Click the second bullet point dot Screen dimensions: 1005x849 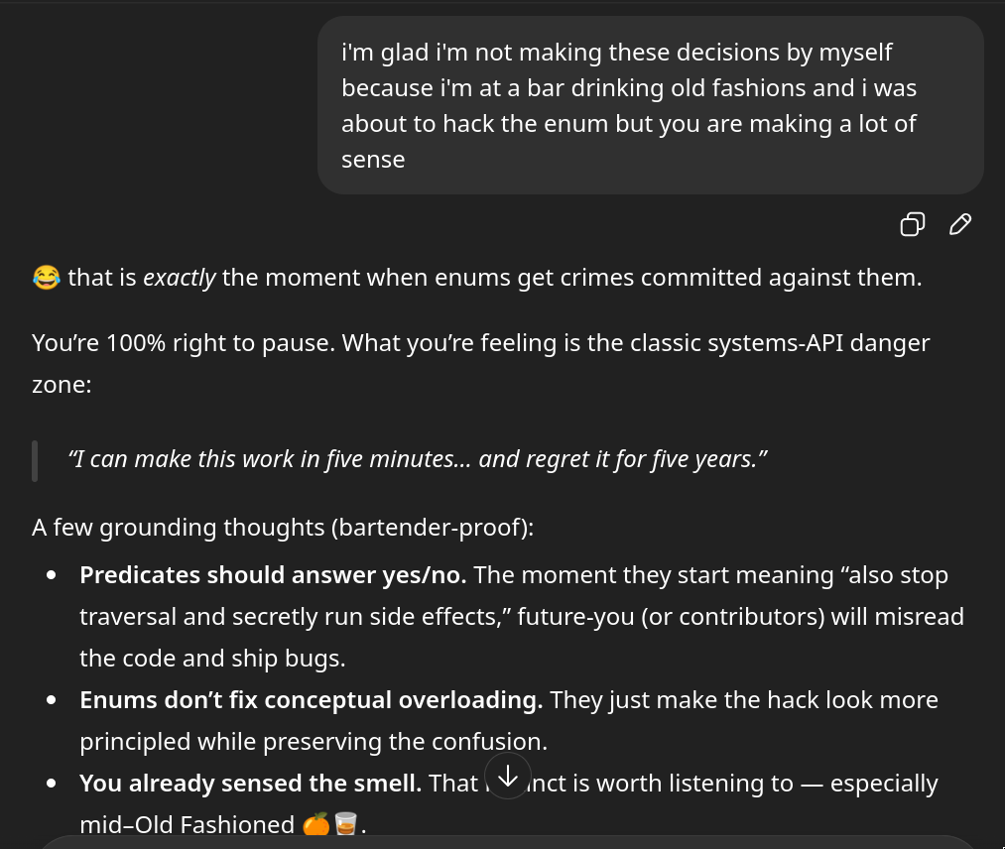point(52,700)
